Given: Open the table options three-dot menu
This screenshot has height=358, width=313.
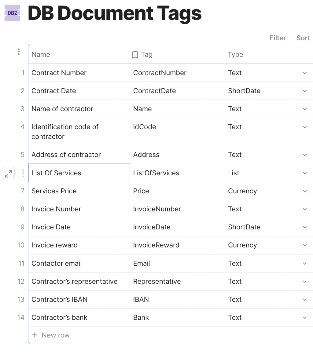Looking at the screenshot, I should [19, 52].
